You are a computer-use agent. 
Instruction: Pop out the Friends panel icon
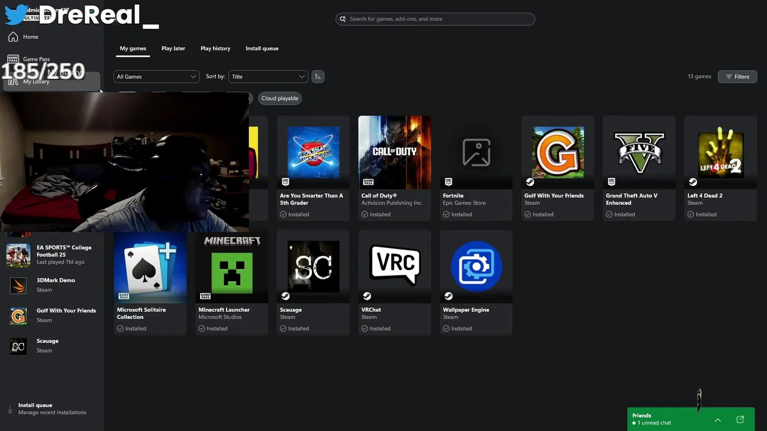(x=740, y=420)
